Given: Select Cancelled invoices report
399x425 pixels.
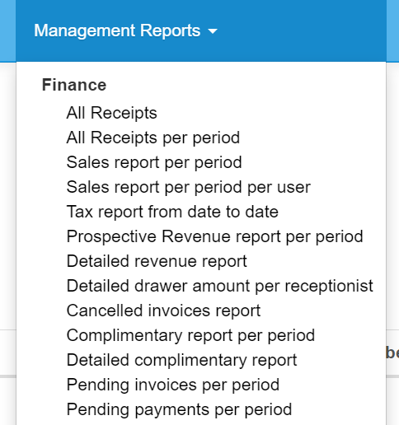Looking at the screenshot, I should point(163,311).
